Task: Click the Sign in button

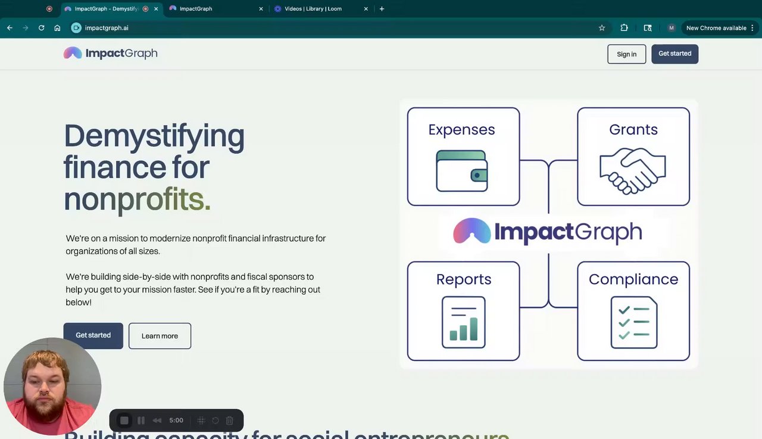Action: [x=626, y=54]
